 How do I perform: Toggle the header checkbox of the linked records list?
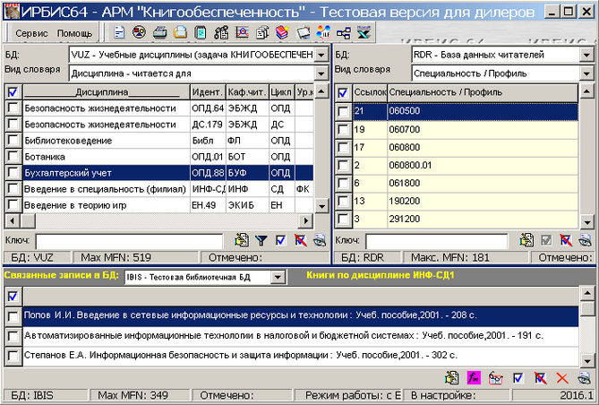tap(13, 297)
